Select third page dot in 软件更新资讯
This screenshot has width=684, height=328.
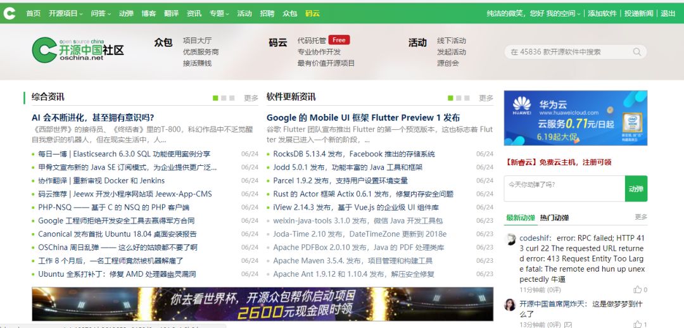coord(467,98)
